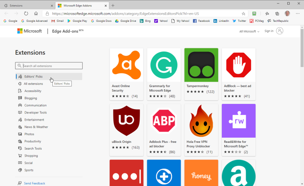
Task: Expand the All Microsoft dropdown
Action: (x=249, y=31)
